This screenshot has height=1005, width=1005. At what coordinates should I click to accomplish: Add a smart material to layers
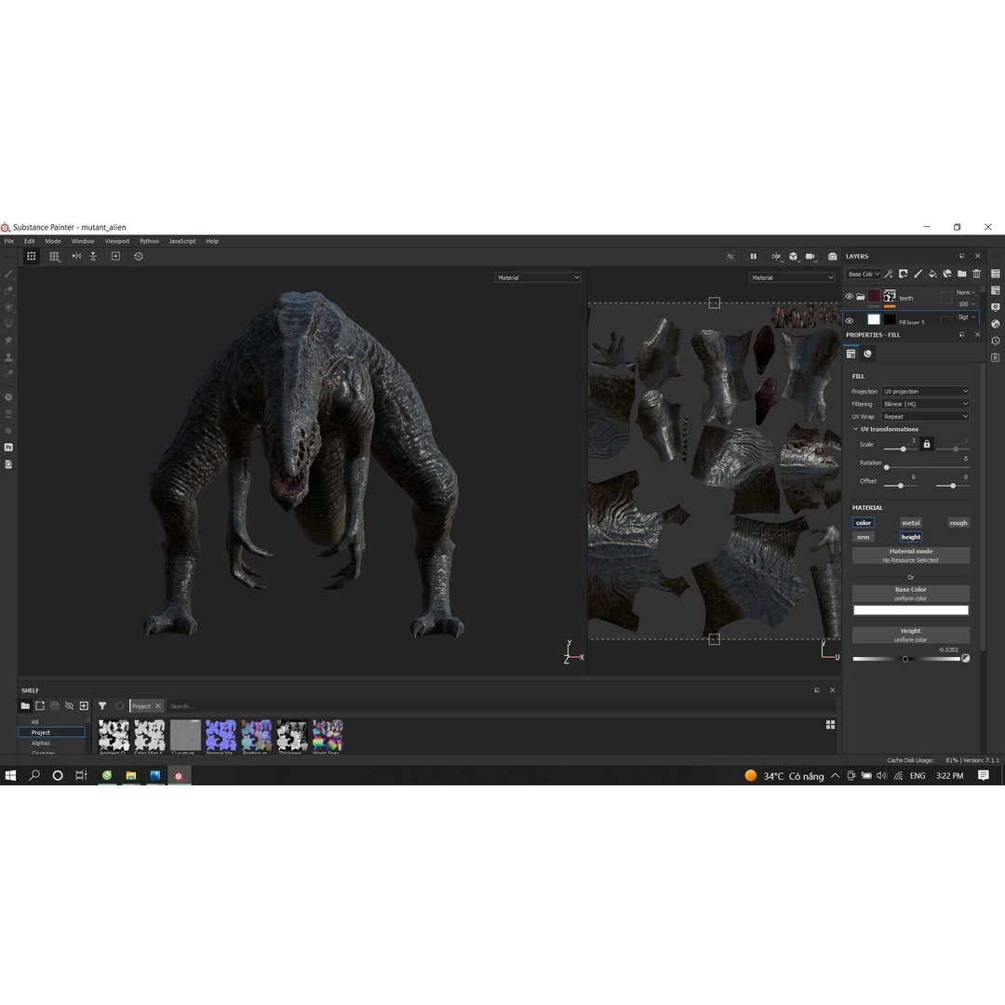click(947, 274)
